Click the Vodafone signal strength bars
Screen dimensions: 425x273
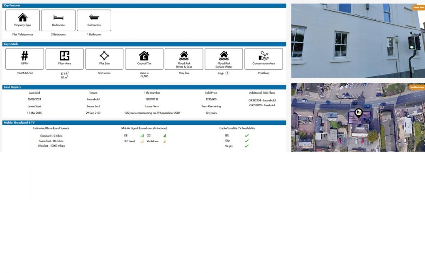point(164,141)
